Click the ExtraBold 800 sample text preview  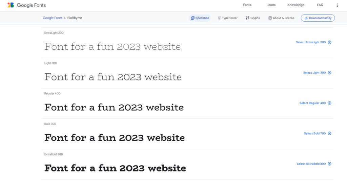[x=115, y=168]
